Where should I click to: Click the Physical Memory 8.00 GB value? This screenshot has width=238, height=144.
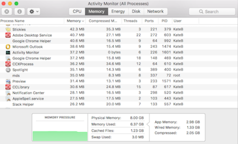(x=137, y=118)
